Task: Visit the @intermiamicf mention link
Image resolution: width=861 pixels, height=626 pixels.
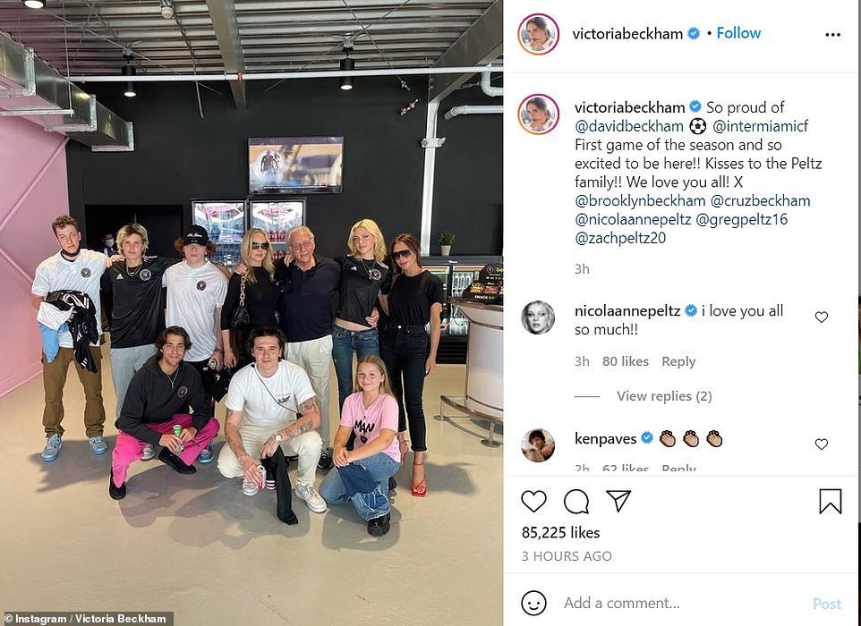Action: coord(761,126)
